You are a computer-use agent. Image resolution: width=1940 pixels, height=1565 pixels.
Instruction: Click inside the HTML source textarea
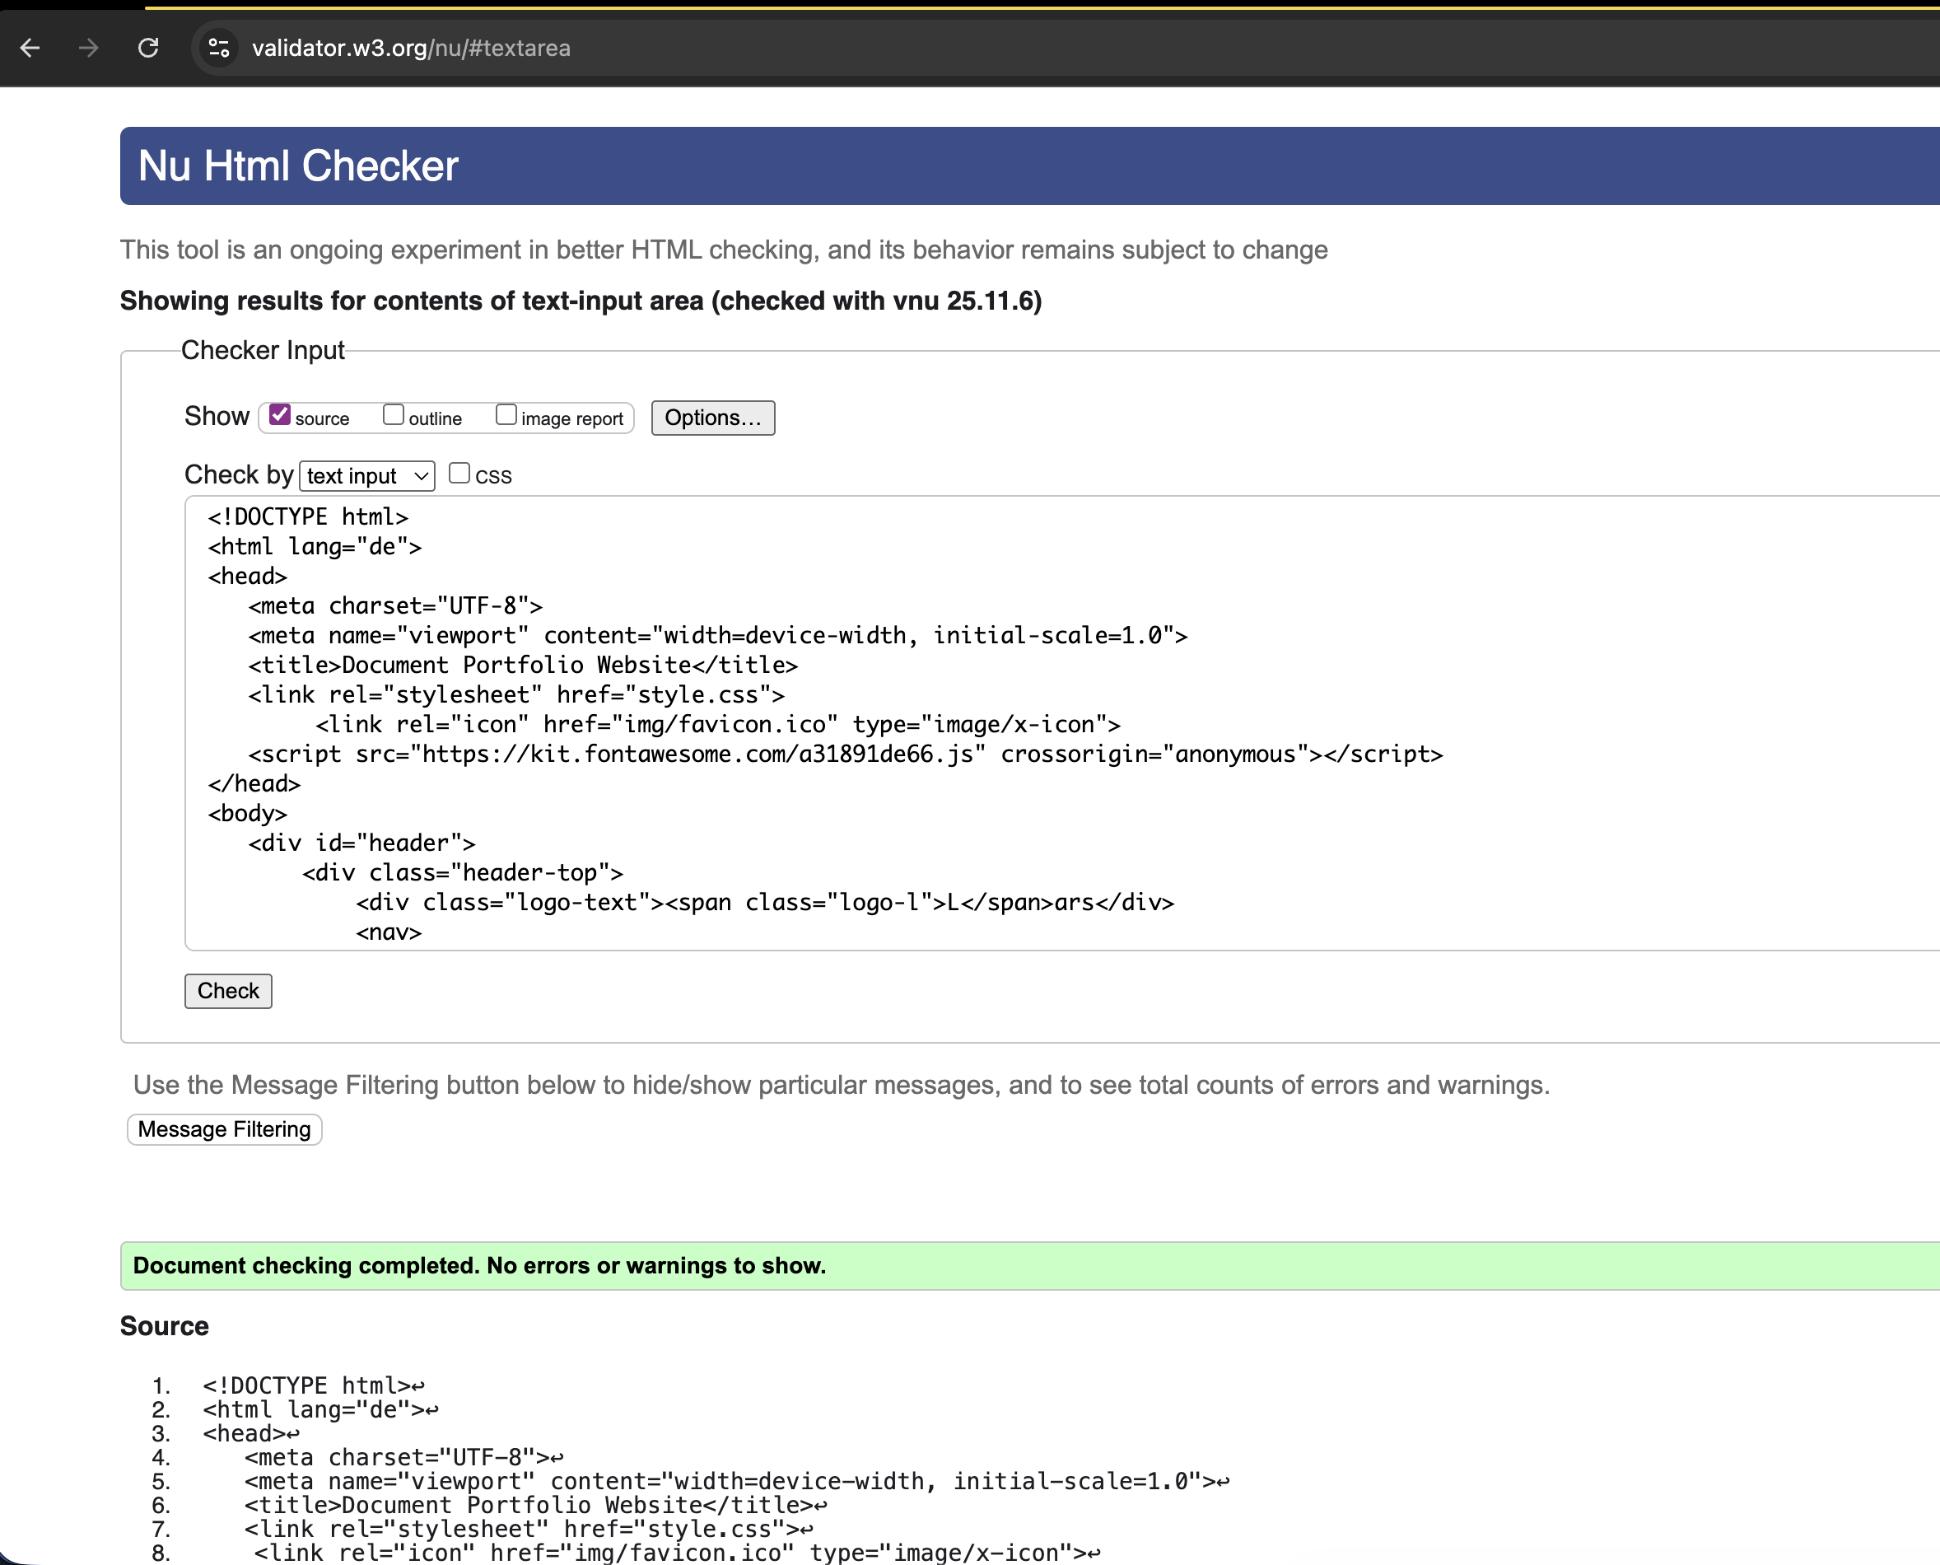click(x=1061, y=723)
